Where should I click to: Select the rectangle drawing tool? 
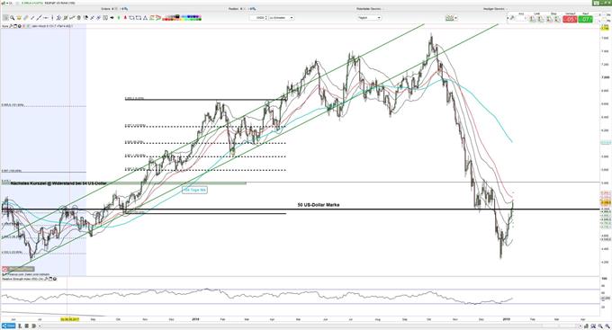point(139,18)
